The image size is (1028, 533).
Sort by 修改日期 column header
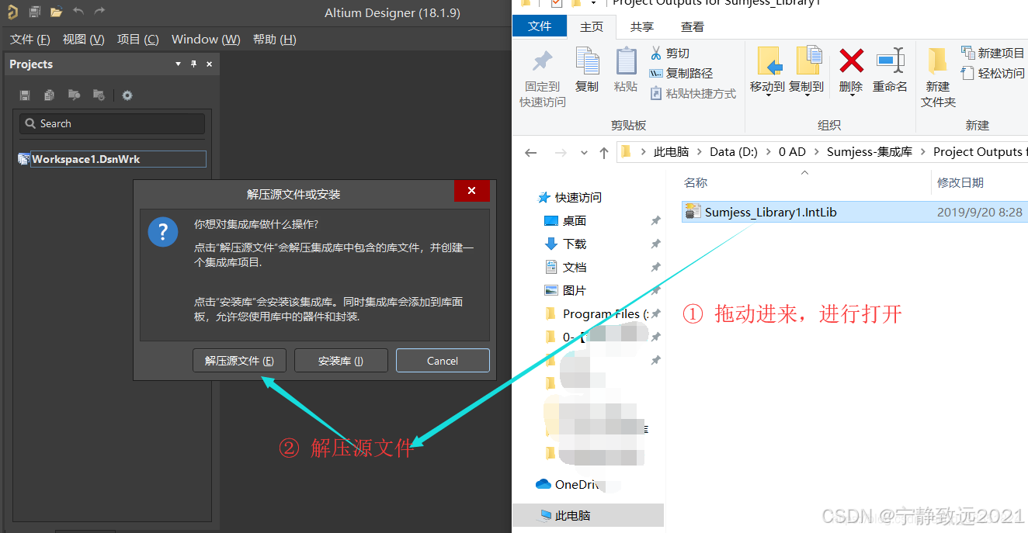[960, 183]
